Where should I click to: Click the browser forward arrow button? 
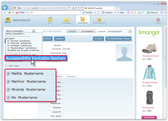coord(10,8)
